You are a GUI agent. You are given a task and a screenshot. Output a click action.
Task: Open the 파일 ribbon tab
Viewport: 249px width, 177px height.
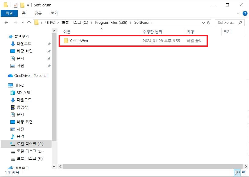[9, 13]
